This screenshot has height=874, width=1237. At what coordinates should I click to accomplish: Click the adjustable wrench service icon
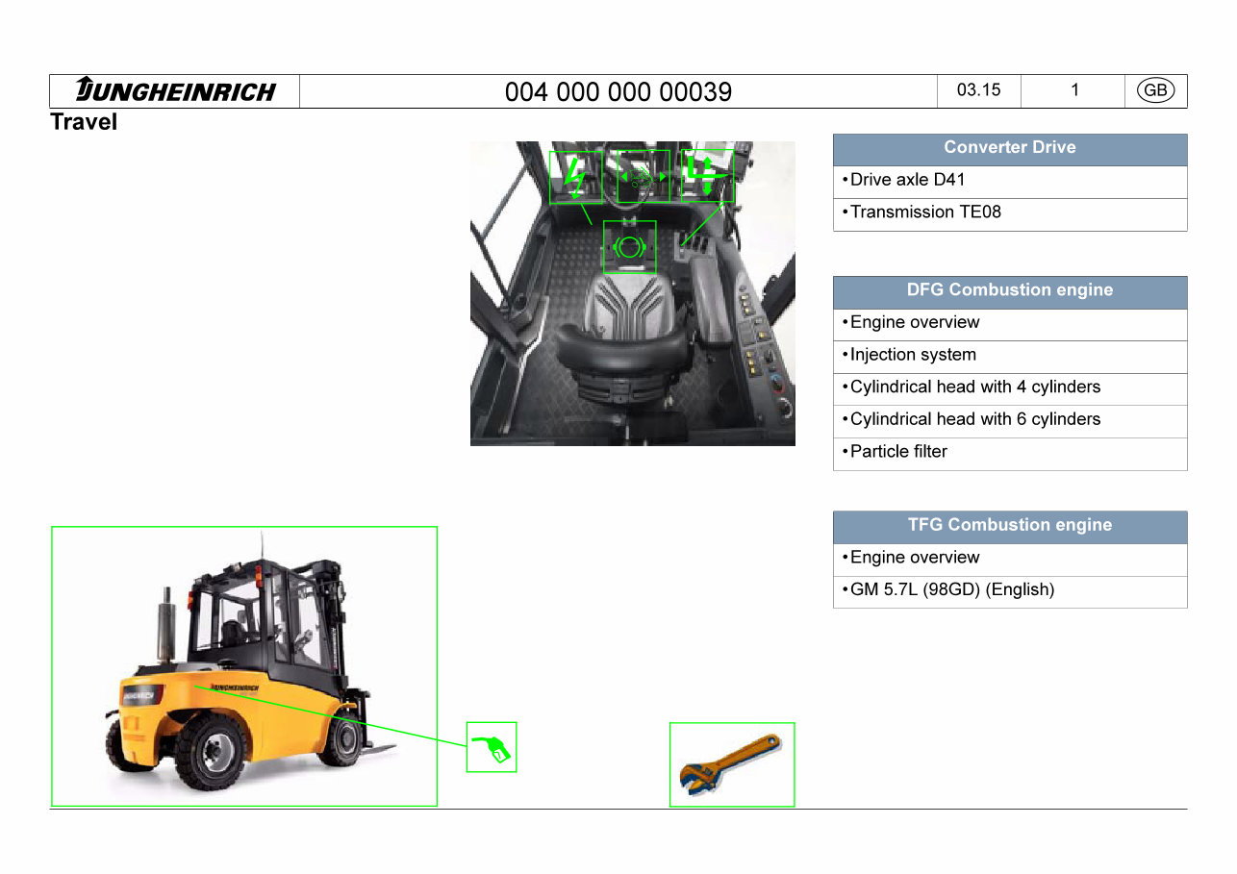click(732, 764)
